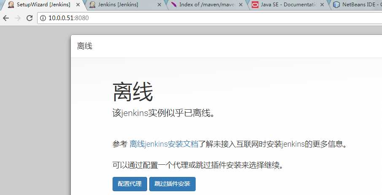Click the 跳过插件安装 button

point(172,184)
